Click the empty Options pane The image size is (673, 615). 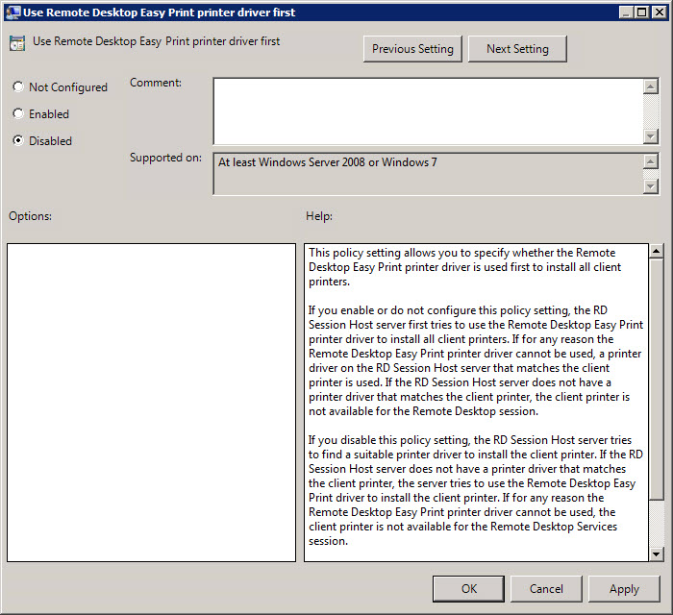tap(151, 403)
